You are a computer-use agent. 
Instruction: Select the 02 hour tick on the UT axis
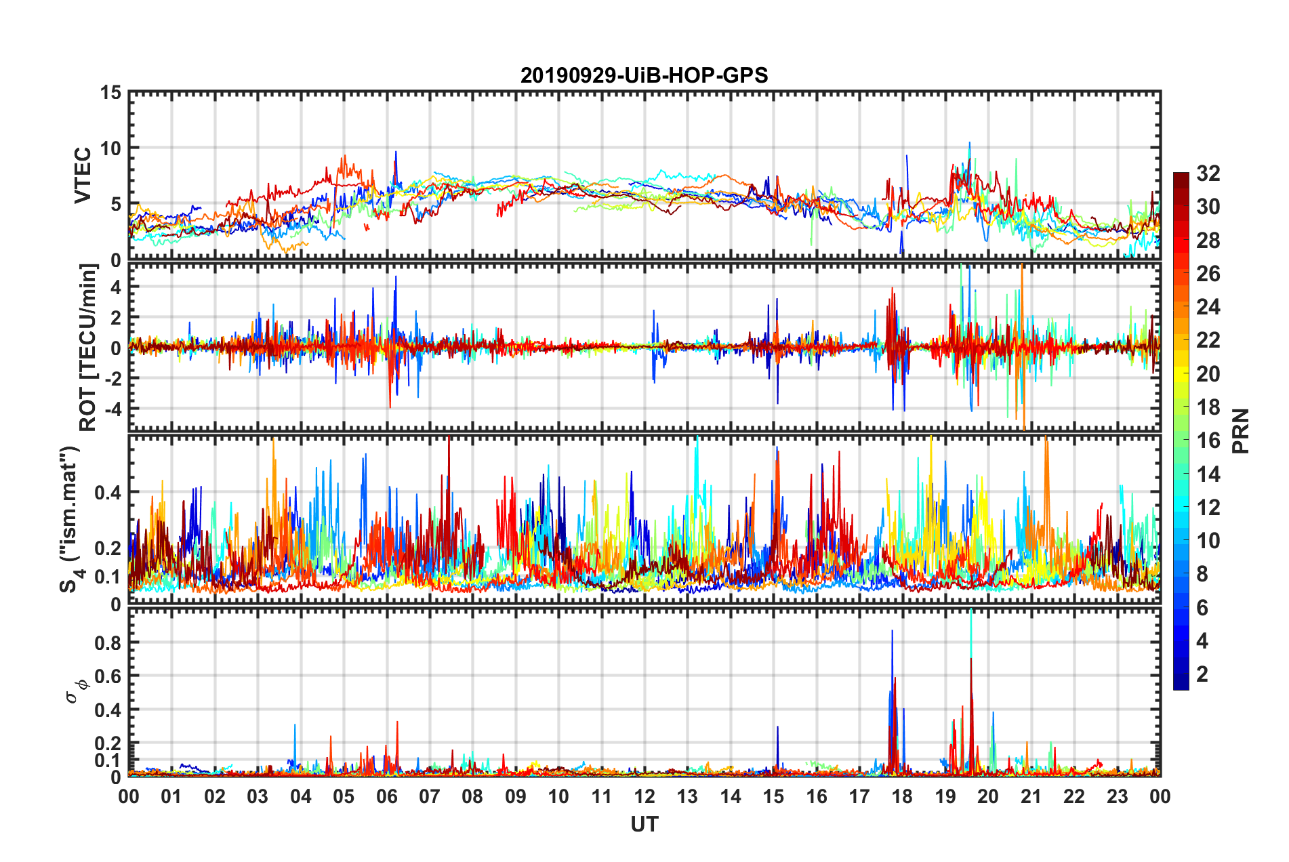pyautogui.click(x=215, y=796)
